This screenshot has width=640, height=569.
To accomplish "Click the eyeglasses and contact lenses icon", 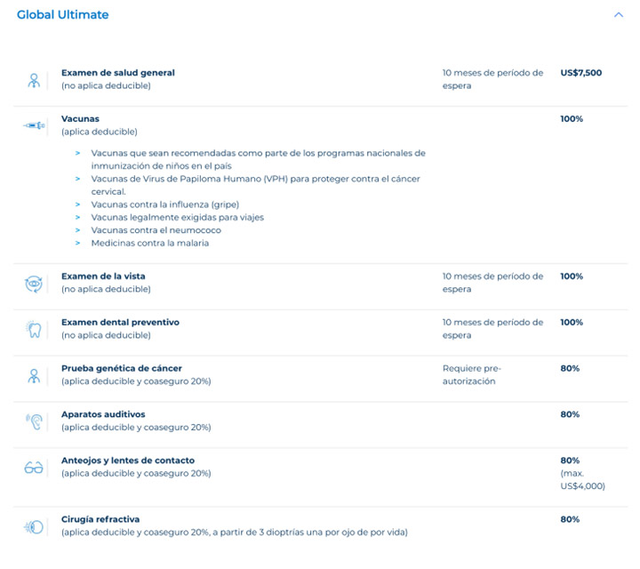I will pos(34,468).
